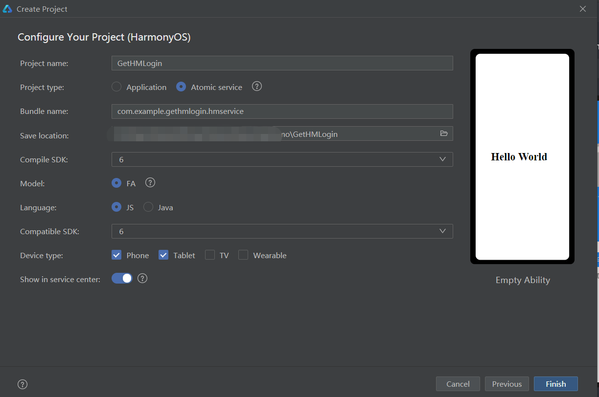Viewport: 599px width, 397px height.
Task: Open the Compatible SDK dropdown
Action: (x=442, y=231)
